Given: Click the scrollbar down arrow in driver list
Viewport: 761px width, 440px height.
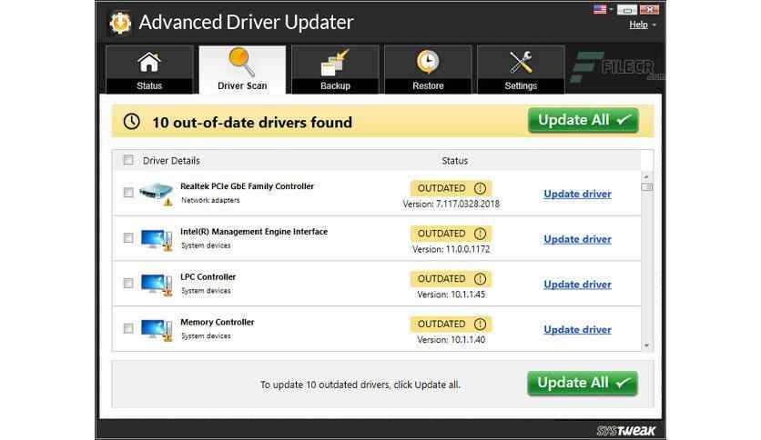Looking at the screenshot, I should [x=647, y=345].
